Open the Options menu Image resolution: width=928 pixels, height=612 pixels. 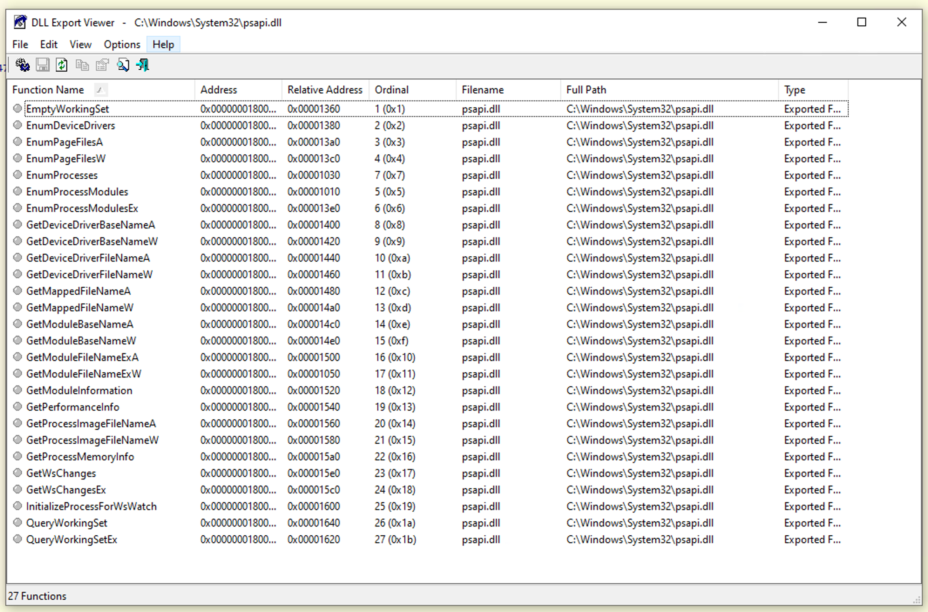pyautogui.click(x=122, y=44)
